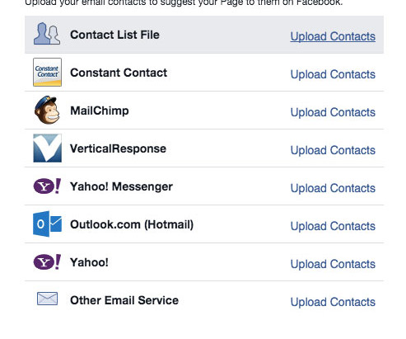Click the MailChimp monkey icon

point(47,110)
